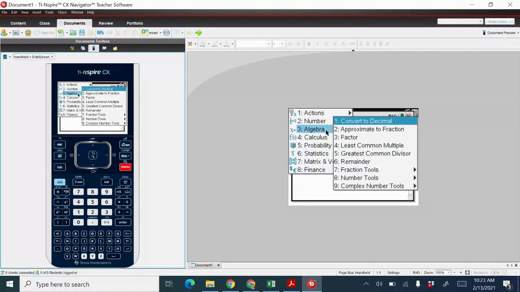This screenshot has height=292, width=520.
Task: Switch to the Class tab
Action: click(x=45, y=23)
